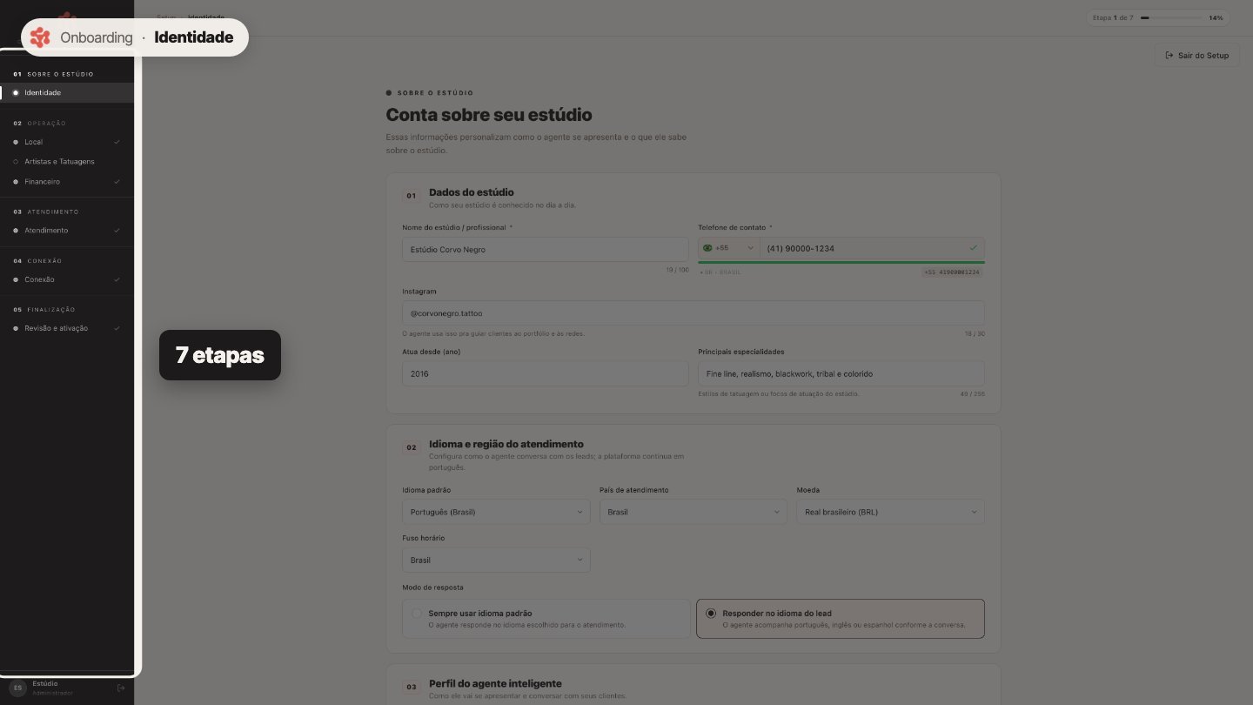The image size is (1253, 705).
Task: Open the +55 country code dropdown
Action: pyautogui.click(x=729, y=248)
